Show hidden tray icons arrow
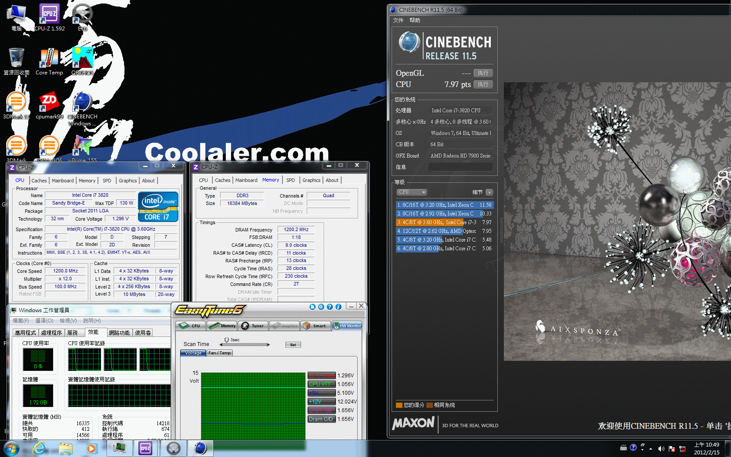731x457 pixels. click(651, 449)
